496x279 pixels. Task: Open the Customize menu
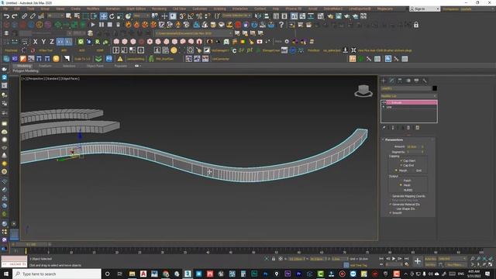(x=200, y=9)
